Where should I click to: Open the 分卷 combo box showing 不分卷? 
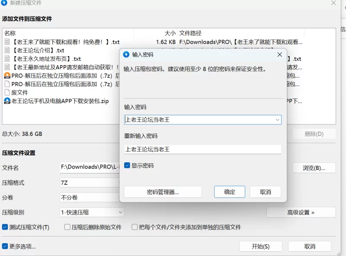click(90, 197)
